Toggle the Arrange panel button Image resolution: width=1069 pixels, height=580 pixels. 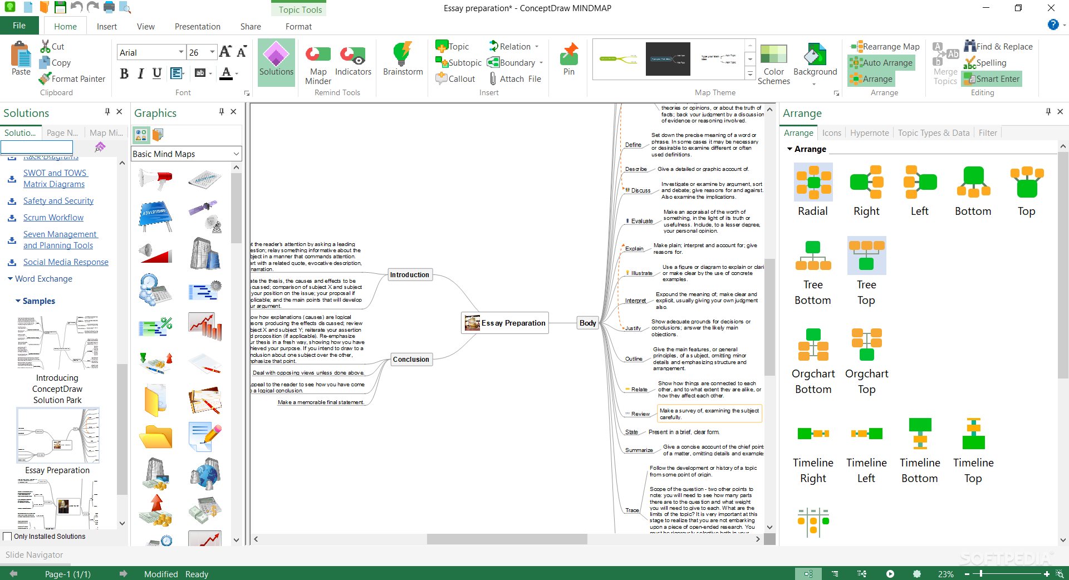point(871,79)
